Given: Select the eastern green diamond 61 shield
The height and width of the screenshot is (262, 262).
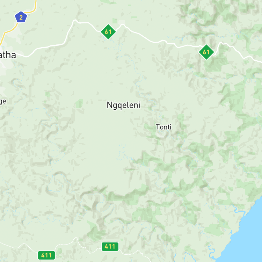Looking at the screenshot, I should coord(206,52).
